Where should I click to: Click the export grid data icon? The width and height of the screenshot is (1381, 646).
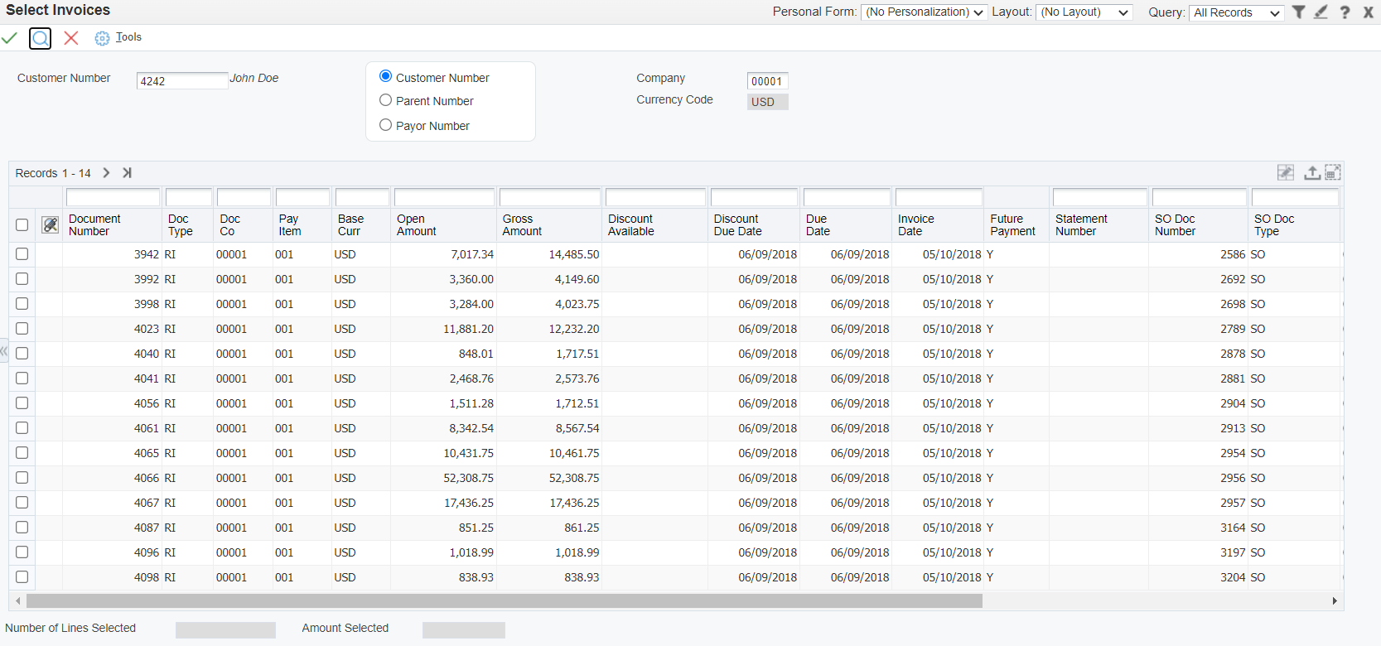coord(1311,172)
